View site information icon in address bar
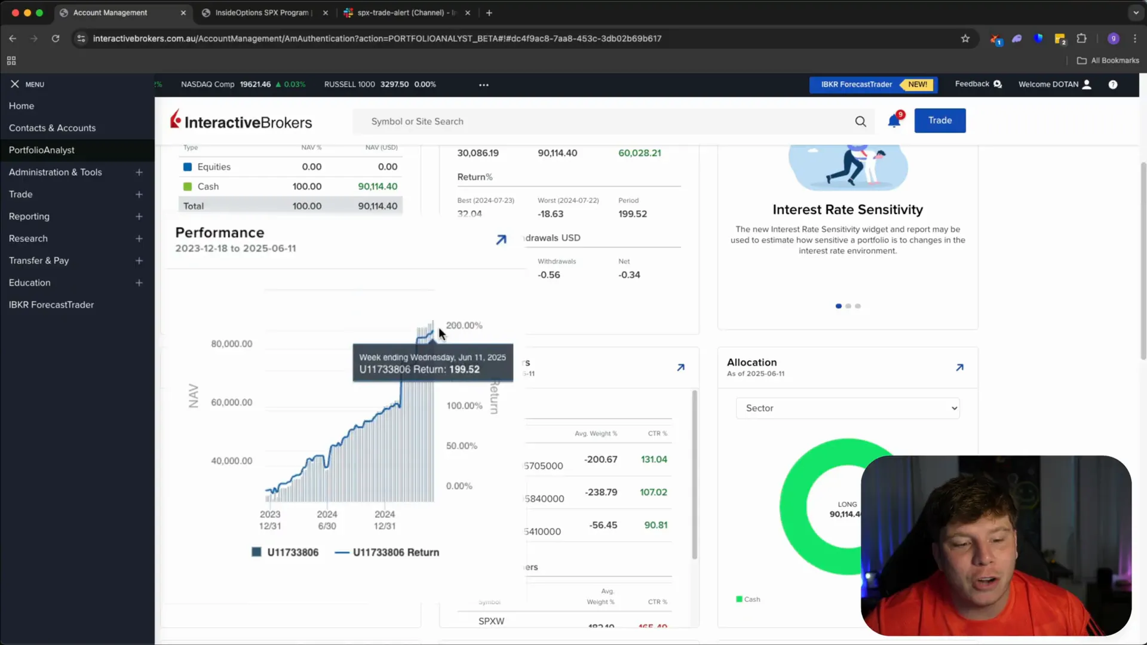The height and width of the screenshot is (645, 1147). [81, 39]
